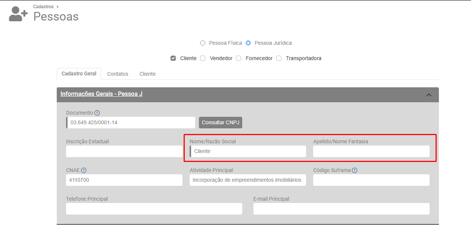Viewport: 471px width, 225px height.
Task: Select the Cadastro Geral tab
Action: click(79, 74)
